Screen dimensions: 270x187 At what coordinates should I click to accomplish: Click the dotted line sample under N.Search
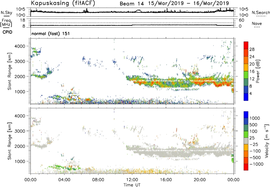coord(261,16)
